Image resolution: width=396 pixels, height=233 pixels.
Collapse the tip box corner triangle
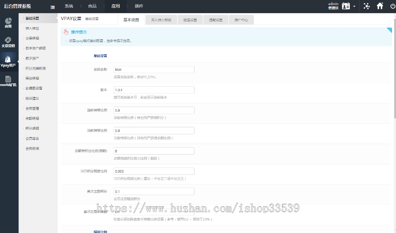pos(389,30)
